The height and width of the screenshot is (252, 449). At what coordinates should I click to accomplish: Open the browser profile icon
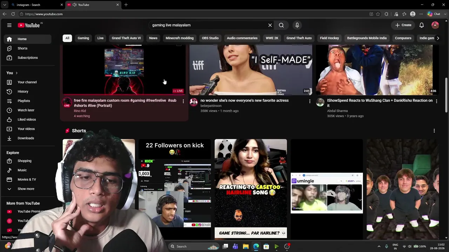point(413,14)
